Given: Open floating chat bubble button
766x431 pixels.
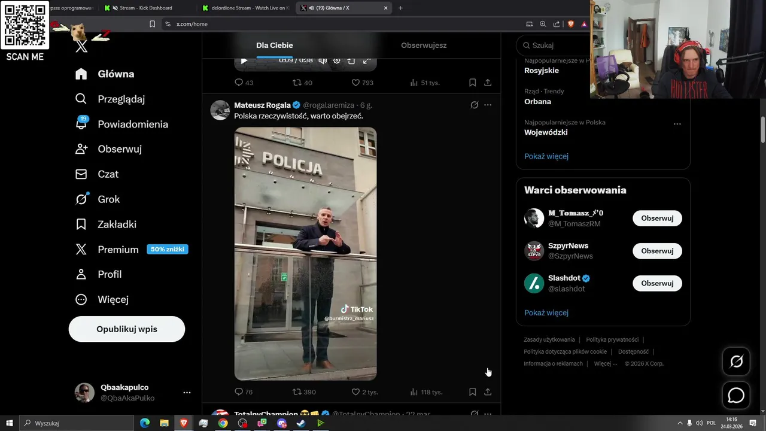Looking at the screenshot, I should [x=736, y=396].
